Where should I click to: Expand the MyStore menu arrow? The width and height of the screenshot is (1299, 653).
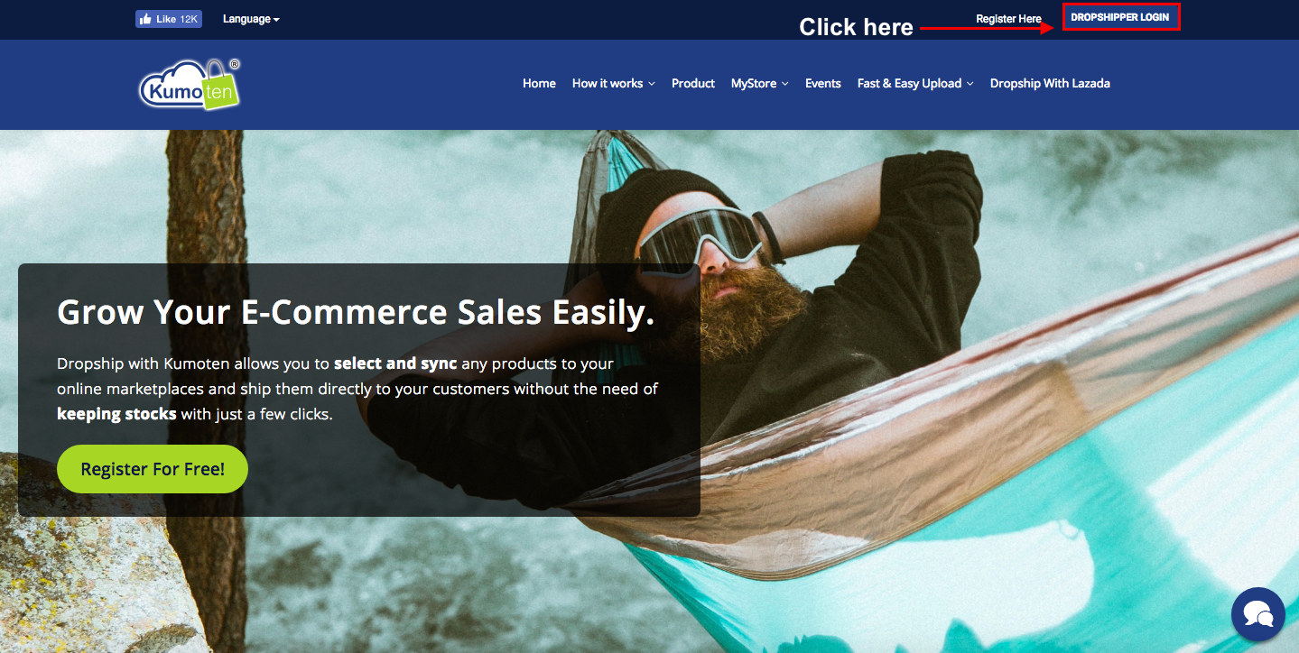tap(785, 84)
